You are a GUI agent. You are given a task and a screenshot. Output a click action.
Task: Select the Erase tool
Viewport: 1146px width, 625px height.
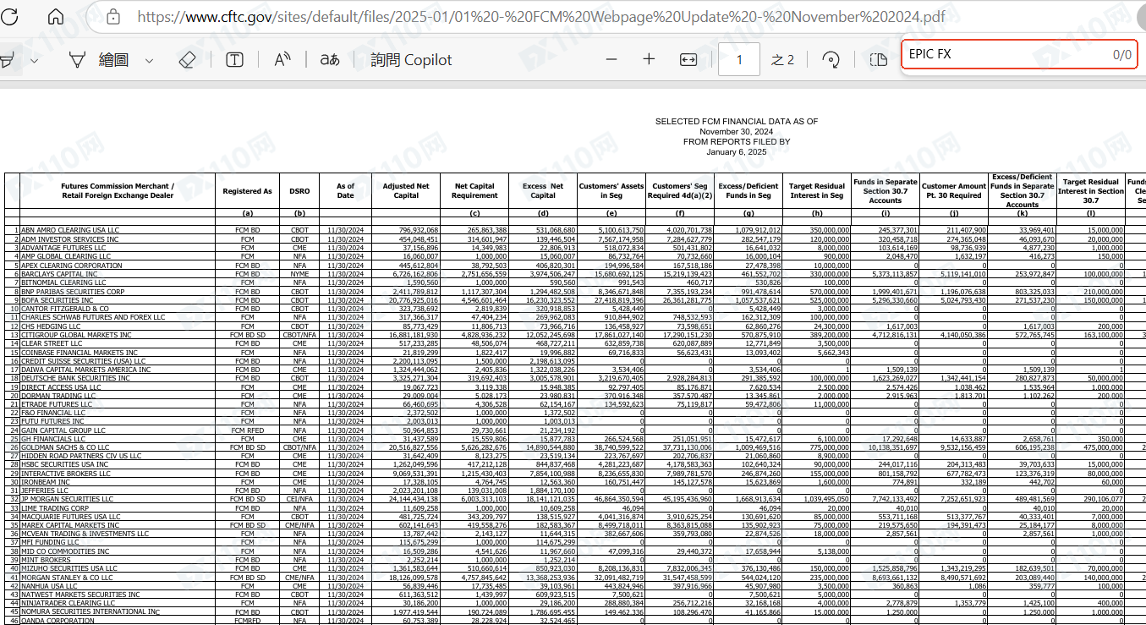188,59
